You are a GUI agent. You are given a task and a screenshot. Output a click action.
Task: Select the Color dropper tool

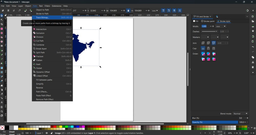click(x=2, y=76)
